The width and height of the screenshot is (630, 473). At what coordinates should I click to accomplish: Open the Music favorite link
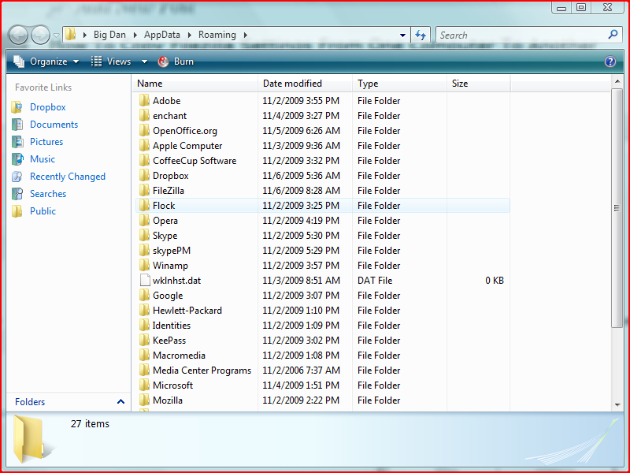tap(43, 159)
